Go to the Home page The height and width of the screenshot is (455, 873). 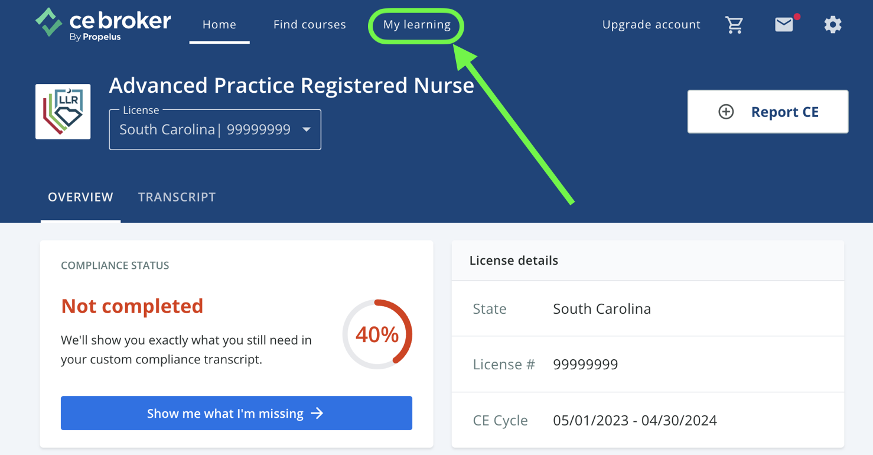point(219,24)
